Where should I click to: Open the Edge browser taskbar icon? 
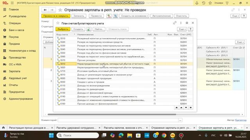coord(121,135)
